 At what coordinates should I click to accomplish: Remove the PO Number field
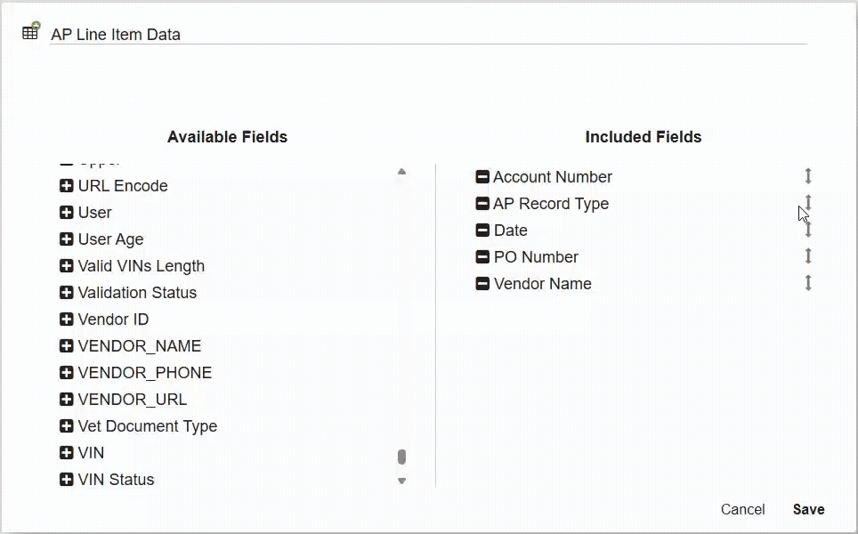click(x=482, y=256)
